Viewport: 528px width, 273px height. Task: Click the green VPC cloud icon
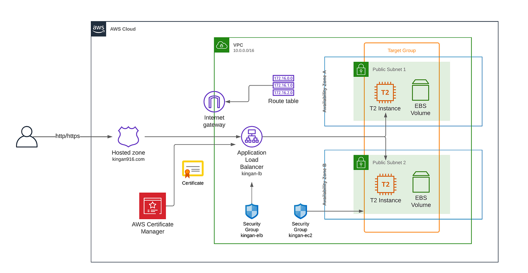coord(221,45)
